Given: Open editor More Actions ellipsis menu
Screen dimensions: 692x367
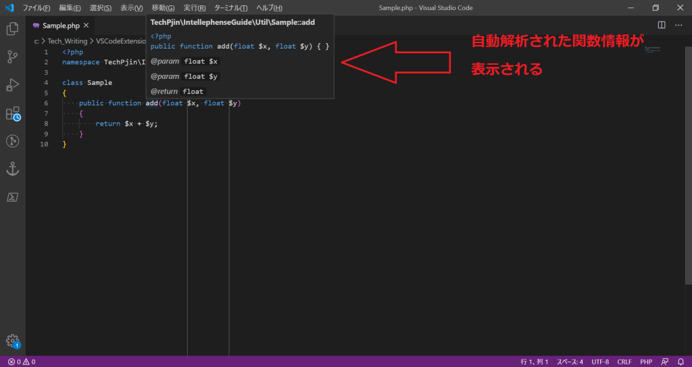Looking at the screenshot, I should point(678,25).
